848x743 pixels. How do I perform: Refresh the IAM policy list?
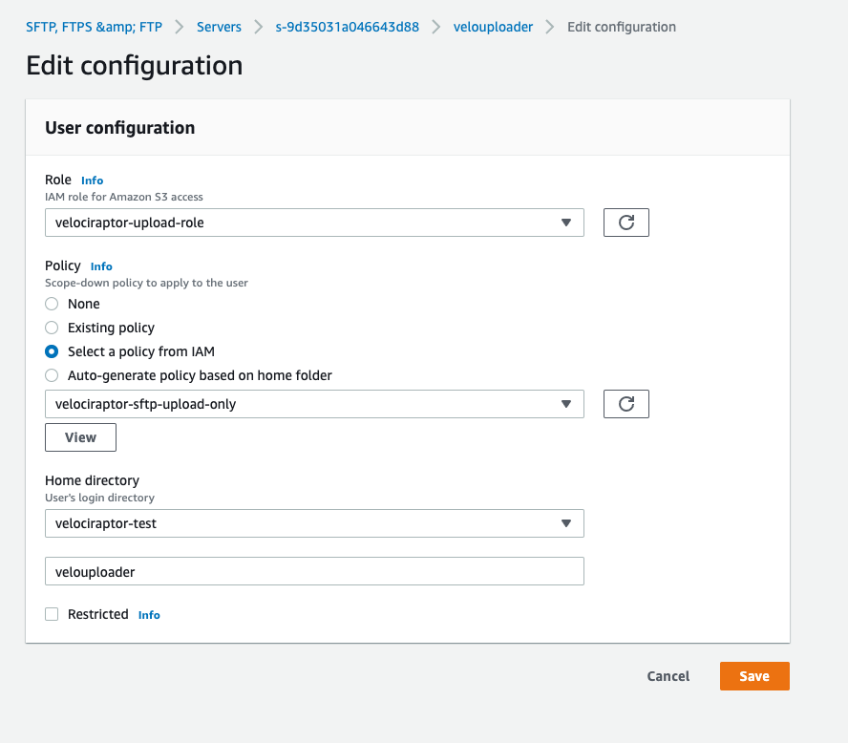(x=625, y=403)
